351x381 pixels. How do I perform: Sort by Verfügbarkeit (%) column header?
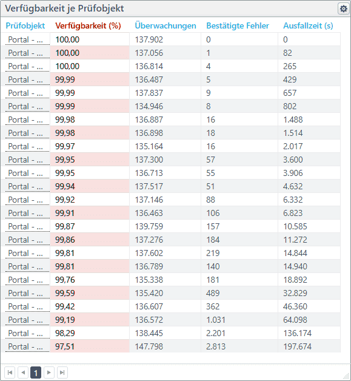tap(88, 25)
